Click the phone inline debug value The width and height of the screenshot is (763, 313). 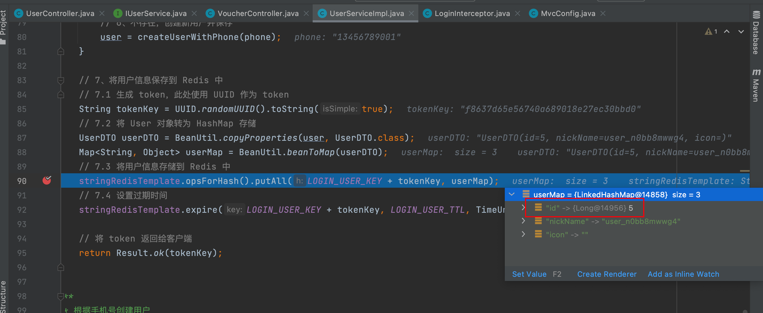347,37
